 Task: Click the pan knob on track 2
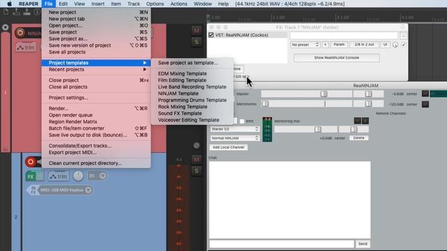pyautogui.click(x=78, y=176)
